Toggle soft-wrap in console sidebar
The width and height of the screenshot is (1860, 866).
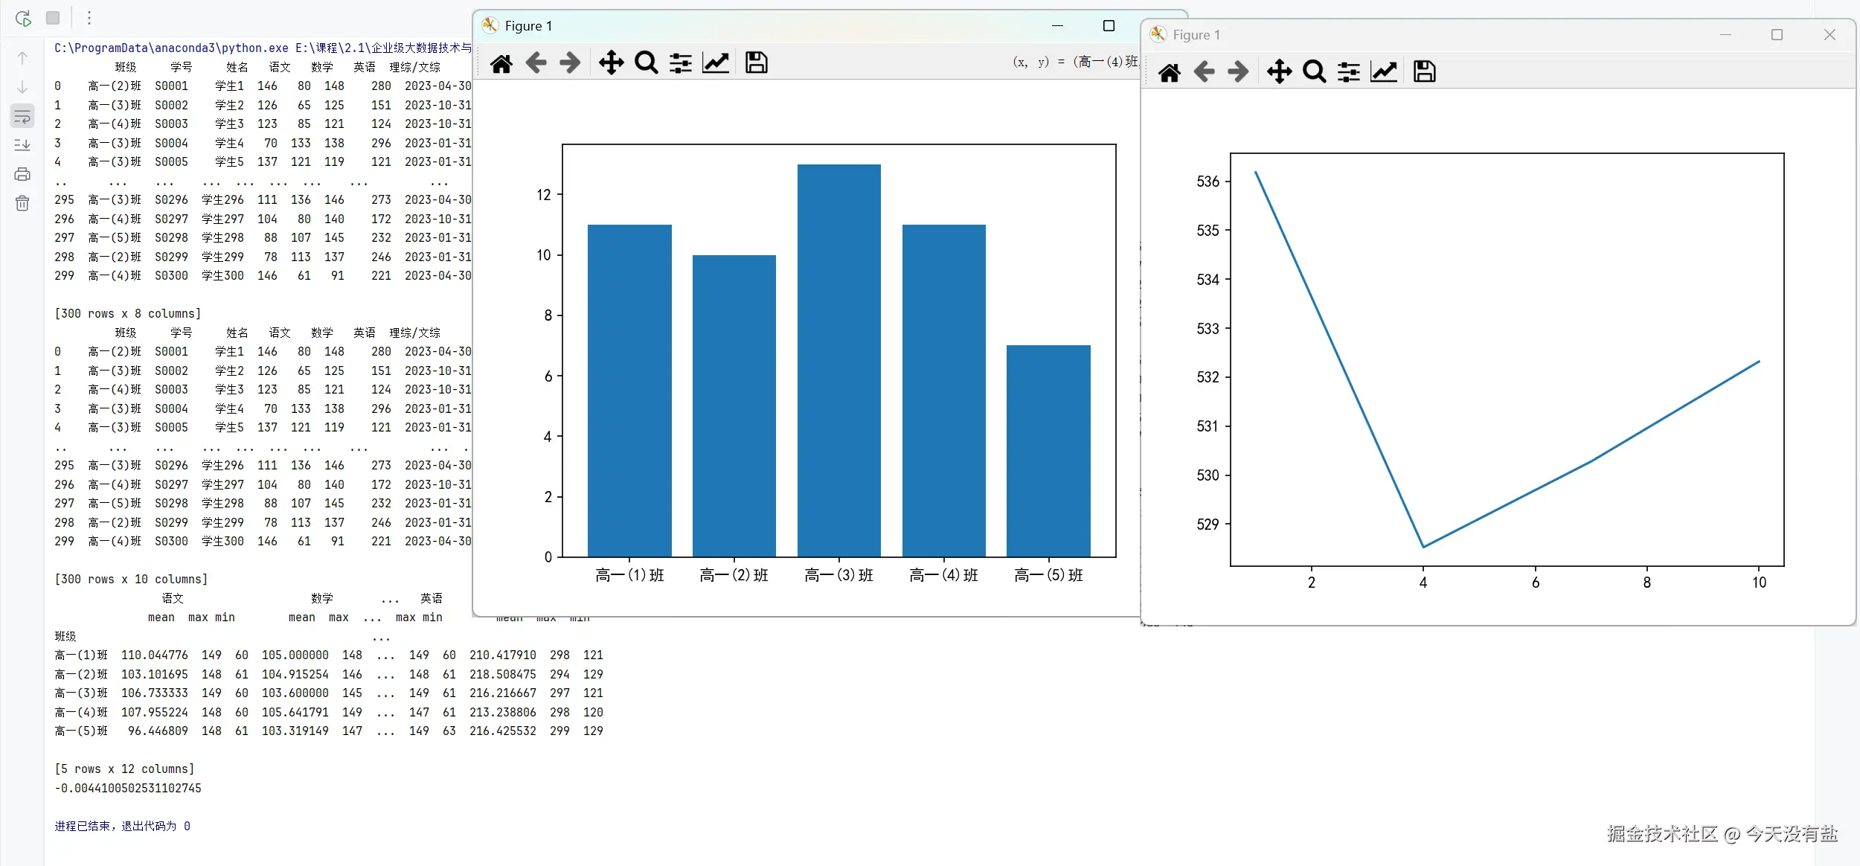(22, 116)
